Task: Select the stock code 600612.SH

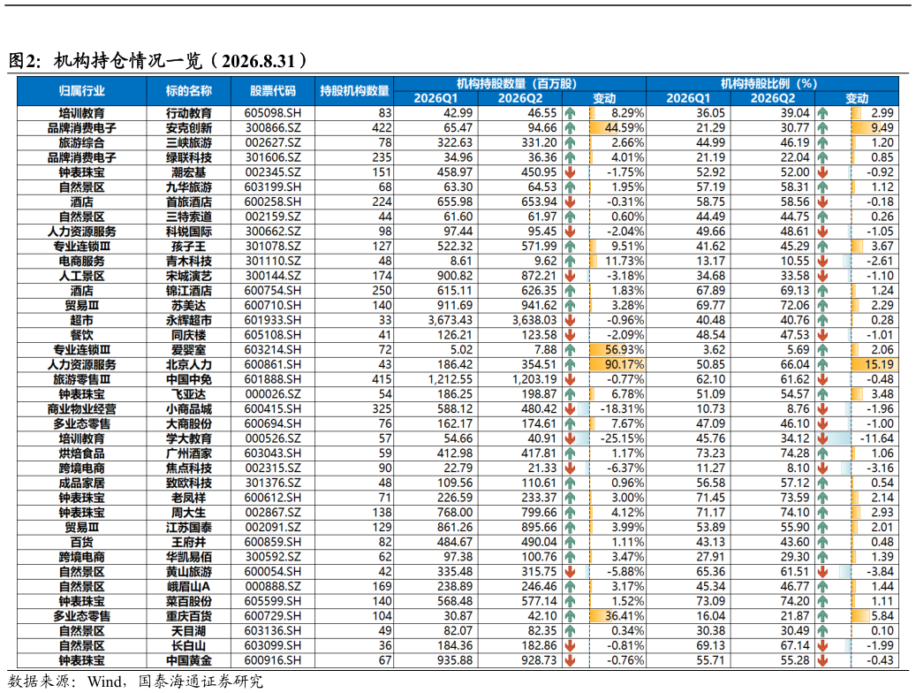Action: click(273, 498)
